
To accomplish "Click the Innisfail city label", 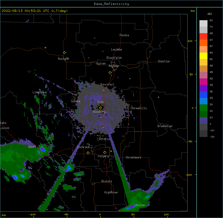I will click(107, 84).
